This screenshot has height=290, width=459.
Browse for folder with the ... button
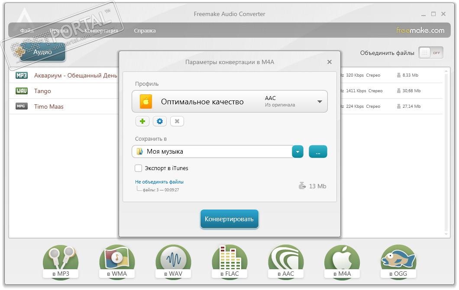click(x=318, y=151)
